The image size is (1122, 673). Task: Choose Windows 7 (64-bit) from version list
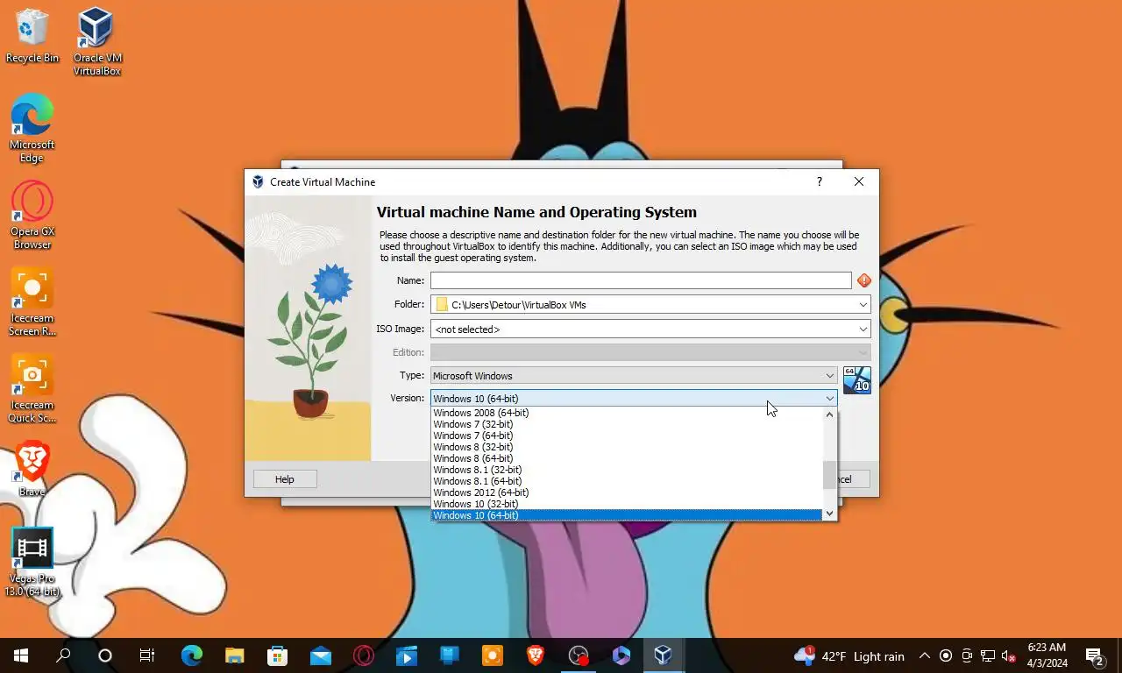pos(626,436)
